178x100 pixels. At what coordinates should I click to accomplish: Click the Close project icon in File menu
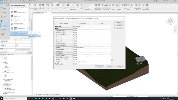coord(2,34)
